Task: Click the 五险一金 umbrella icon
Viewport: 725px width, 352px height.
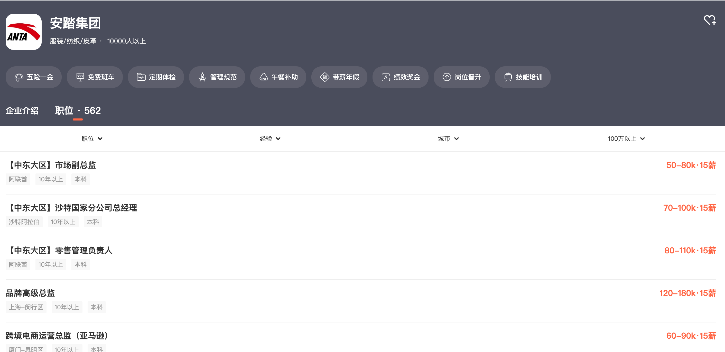Action: 19,77
